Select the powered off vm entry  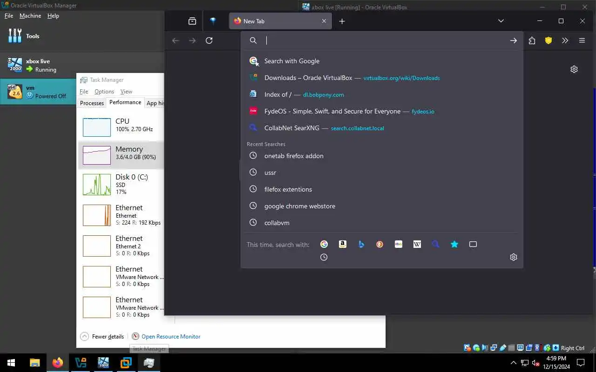pos(38,92)
